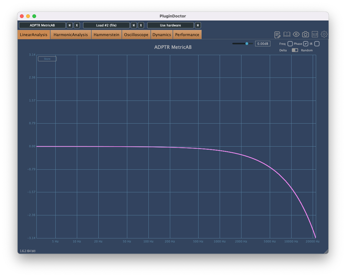The height and width of the screenshot is (277, 346).
Task: Click X button next to Load #2
Action: tap(141, 25)
